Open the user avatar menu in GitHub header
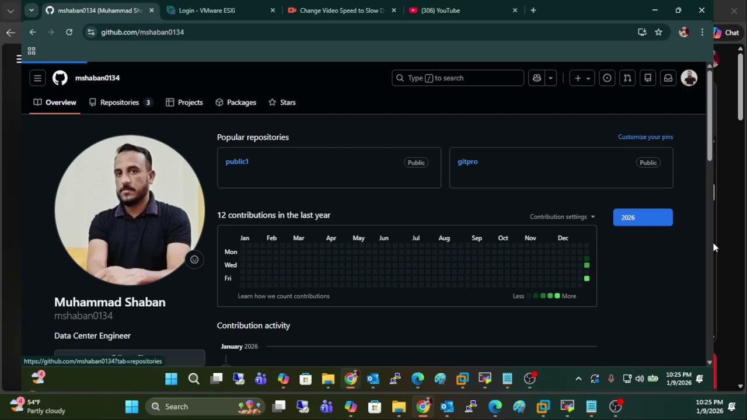The height and width of the screenshot is (420, 747). (689, 78)
